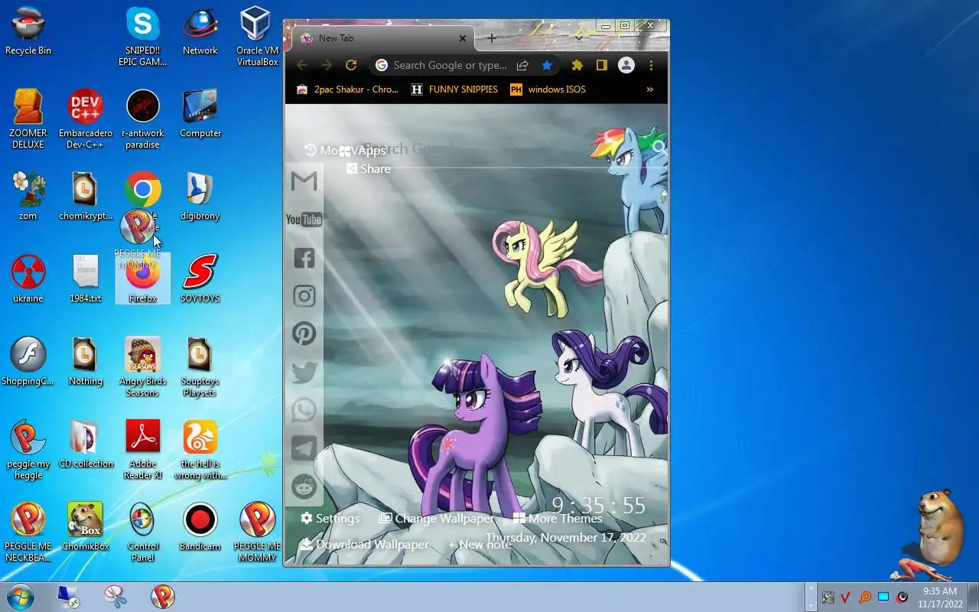The image size is (979, 612).
Task: Open Chrome three-dot menu
Action: pyautogui.click(x=651, y=66)
